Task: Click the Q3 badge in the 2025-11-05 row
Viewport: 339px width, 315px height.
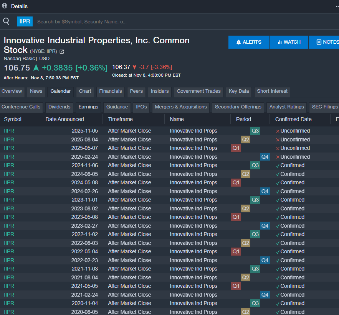Action: (x=255, y=131)
